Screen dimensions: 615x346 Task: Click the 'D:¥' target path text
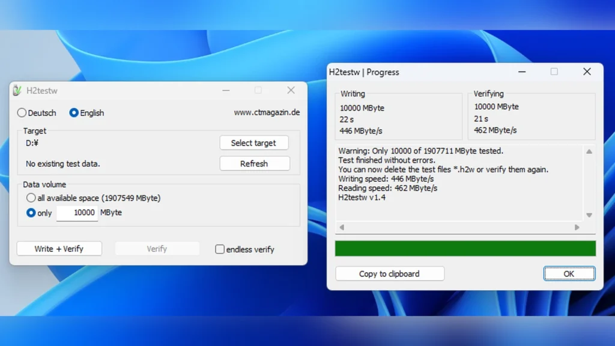tap(32, 143)
